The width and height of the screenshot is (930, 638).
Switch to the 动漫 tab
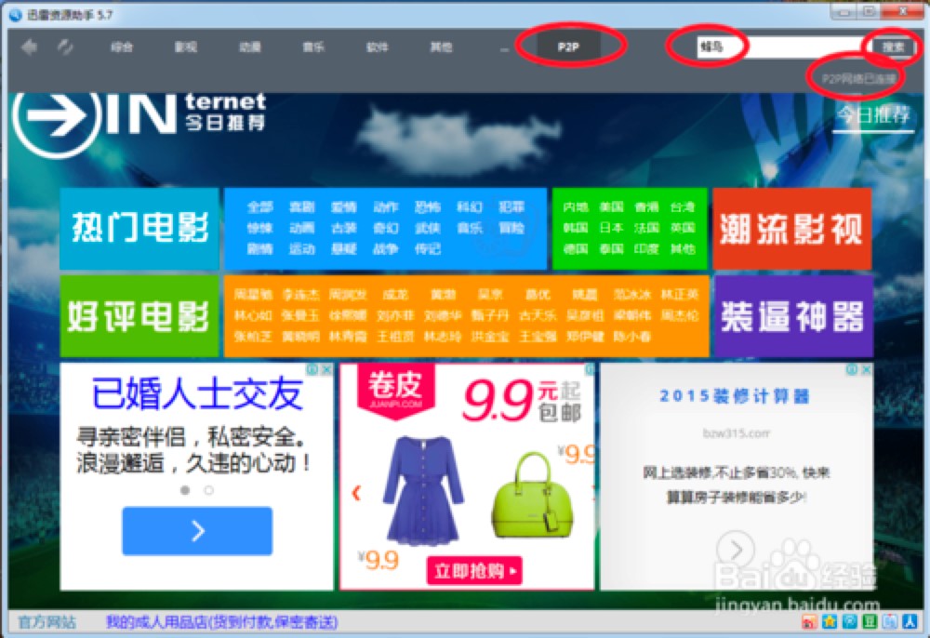click(x=249, y=47)
